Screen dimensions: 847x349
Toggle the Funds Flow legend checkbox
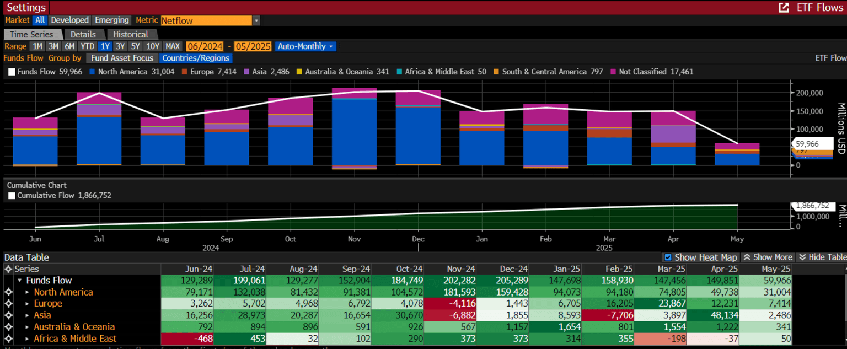(12, 72)
